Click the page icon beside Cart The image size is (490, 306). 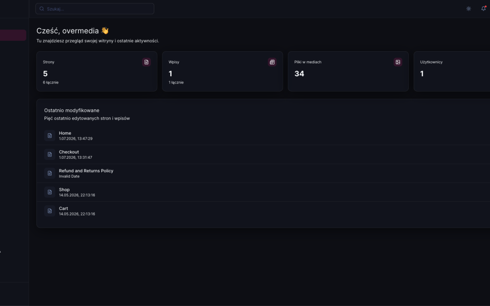(x=50, y=211)
